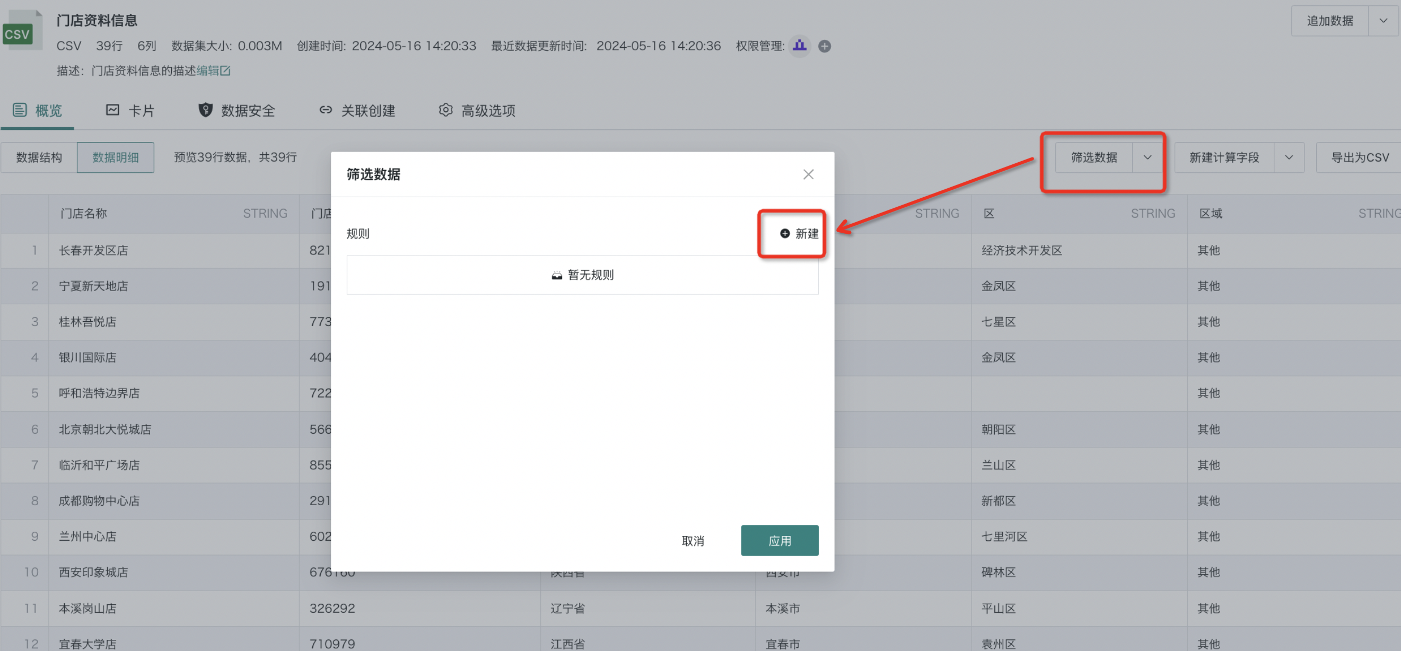1401x651 pixels.
Task: Click the 新建 plus icon in dialog
Action: pyautogui.click(x=785, y=234)
